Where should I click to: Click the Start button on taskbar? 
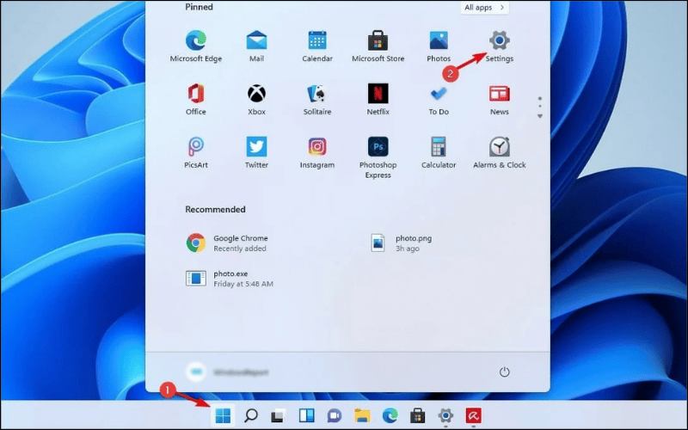(223, 416)
